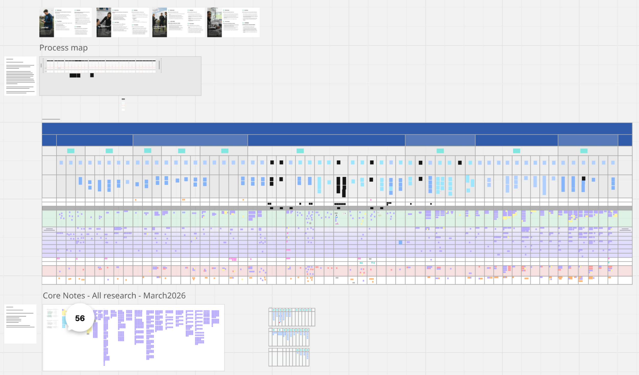Viewport: 639px width, 375px height.
Task: Click the dark blue top header bar of journey table
Action: pos(337,128)
